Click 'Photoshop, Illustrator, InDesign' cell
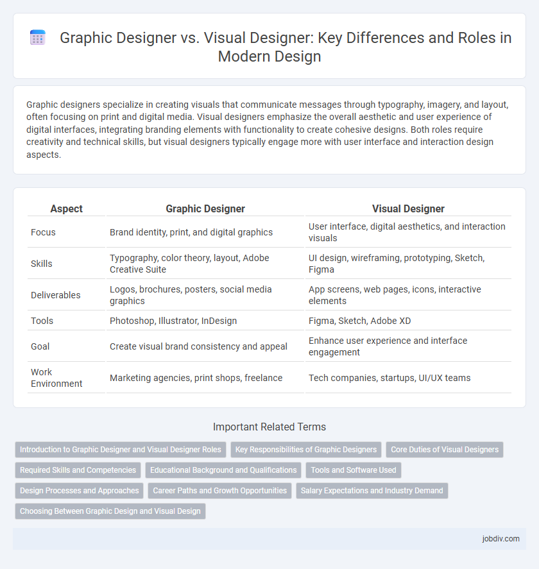The width and height of the screenshot is (539, 569). [205, 321]
